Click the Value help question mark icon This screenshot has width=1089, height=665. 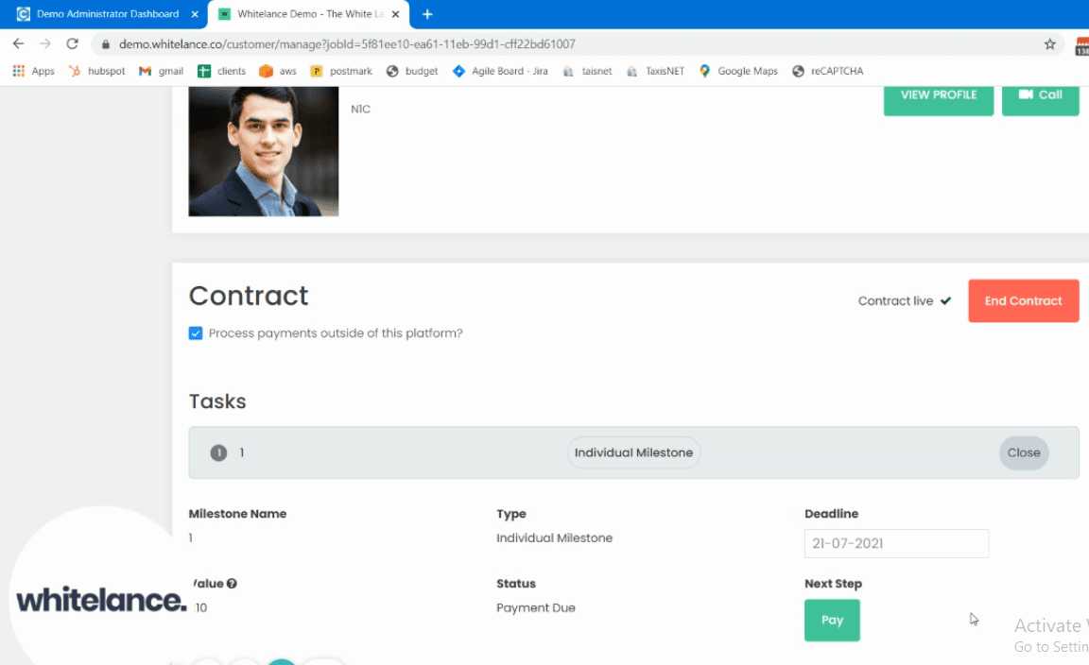point(232,584)
